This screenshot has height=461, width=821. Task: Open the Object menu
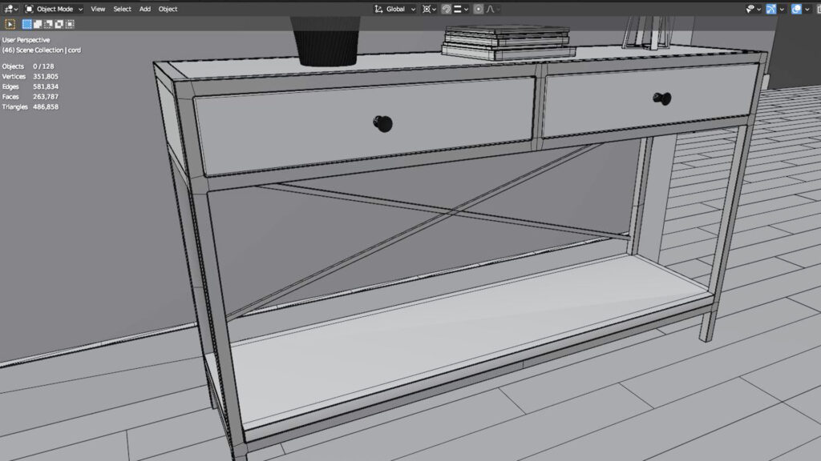(168, 9)
